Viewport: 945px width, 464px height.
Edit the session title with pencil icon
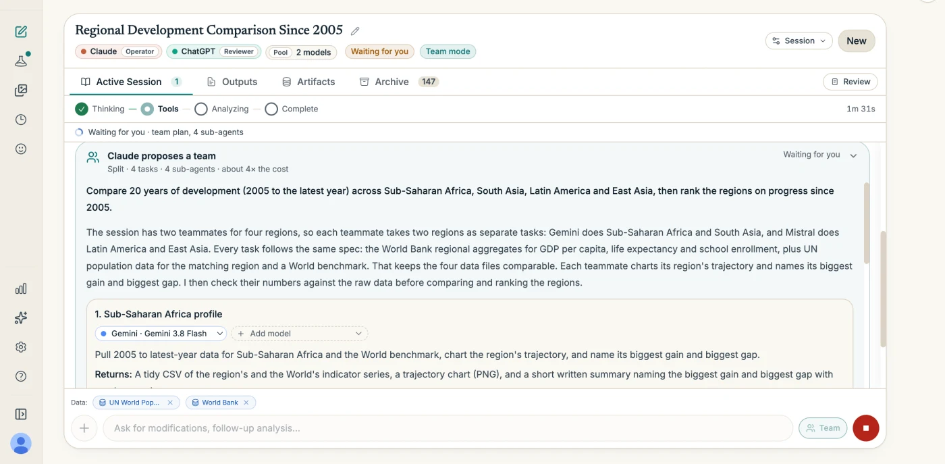pos(355,31)
